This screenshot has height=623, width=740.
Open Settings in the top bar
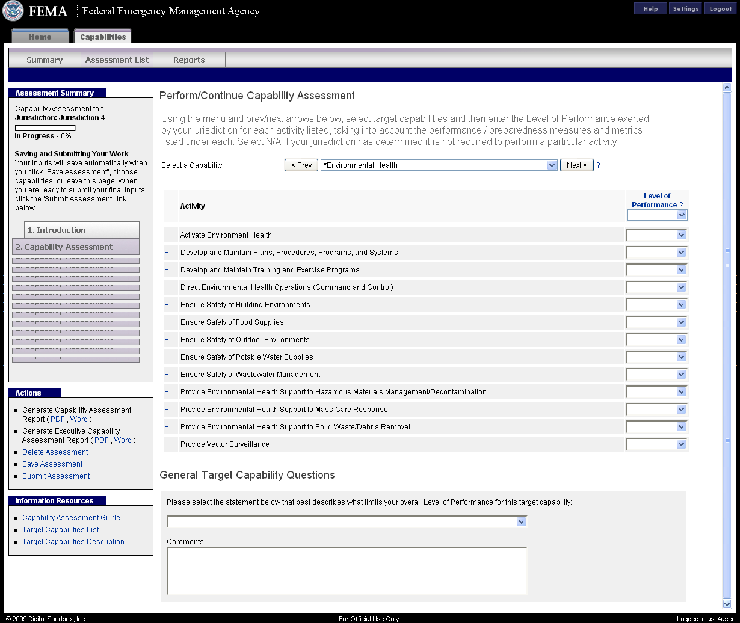[x=685, y=8]
